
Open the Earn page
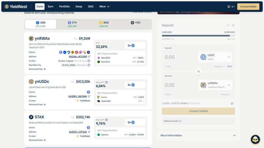(x=50, y=7)
